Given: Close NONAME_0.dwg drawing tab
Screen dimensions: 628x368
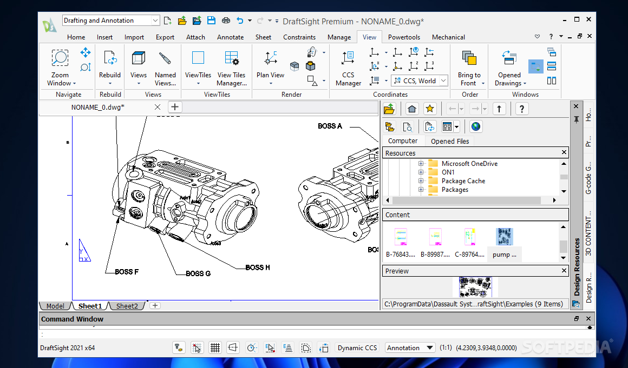Looking at the screenshot, I should [158, 107].
